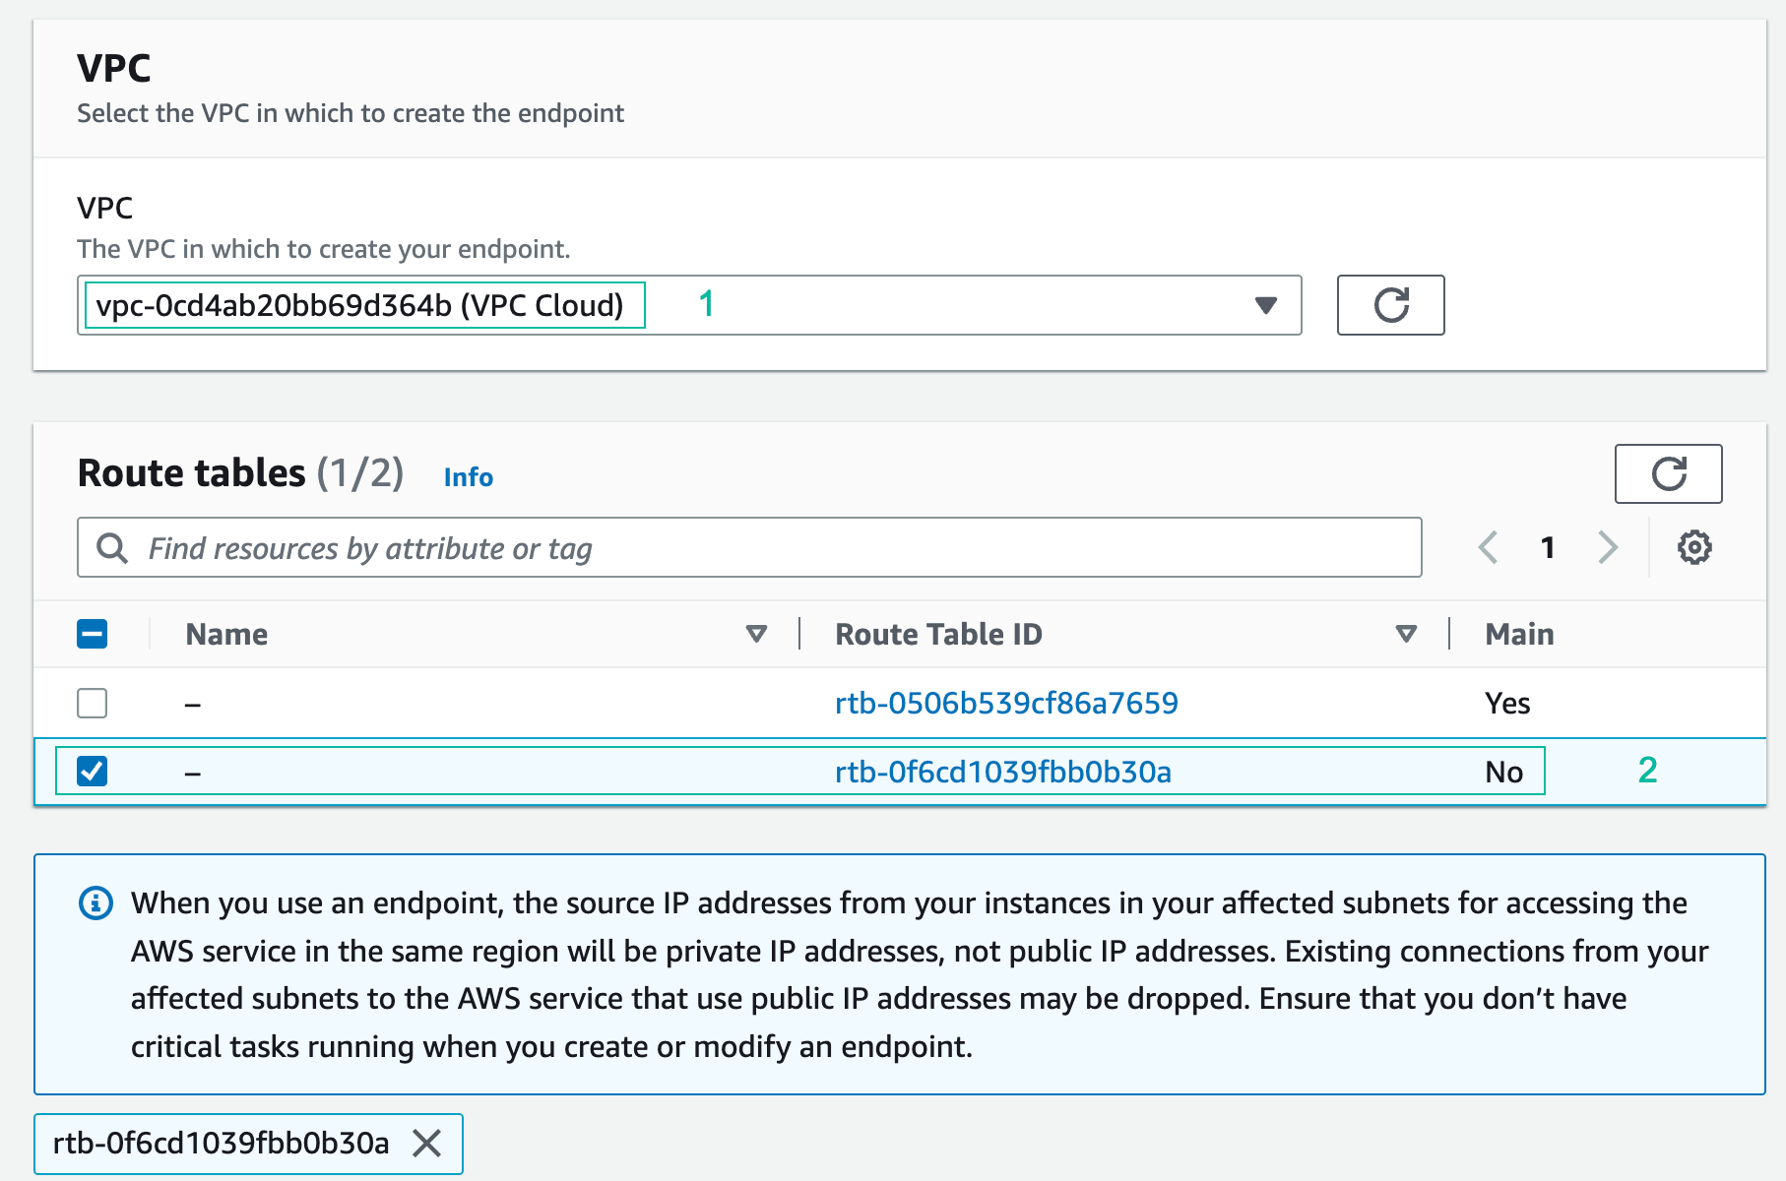
Task: Open route table rtb-0f6cd1039fbb0b30a link
Action: click(x=1002, y=773)
